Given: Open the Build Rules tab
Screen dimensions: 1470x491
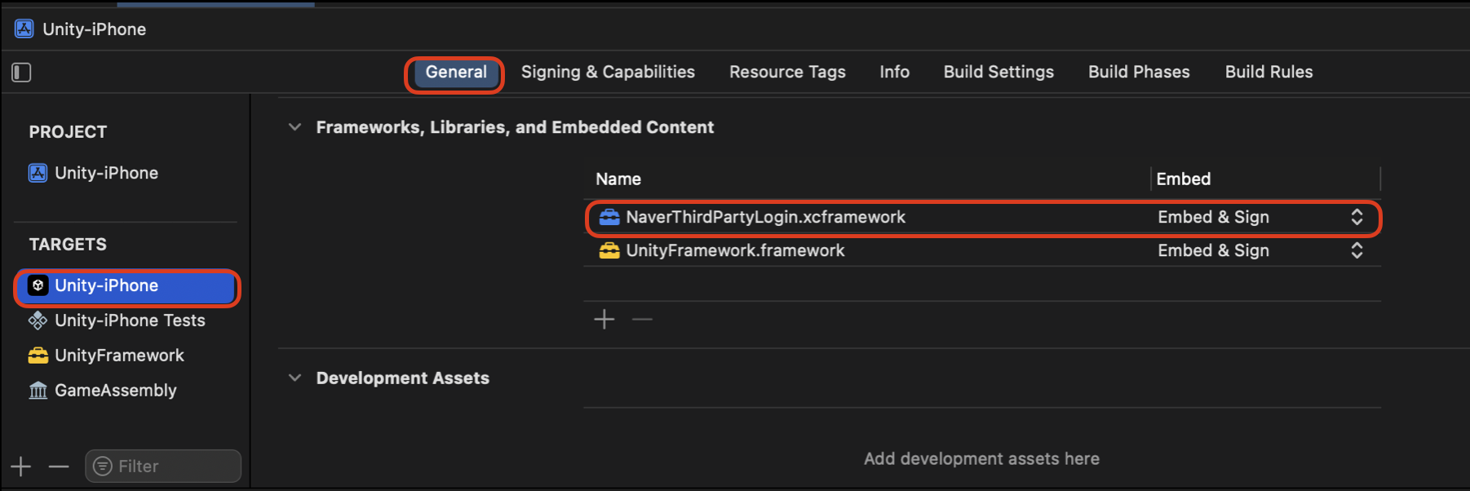Looking at the screenshot, I should (1269, 72).
